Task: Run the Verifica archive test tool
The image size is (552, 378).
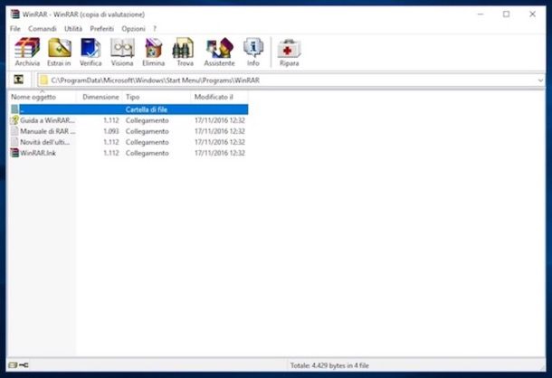Action: pyautogui.click(x=90, y=52)
